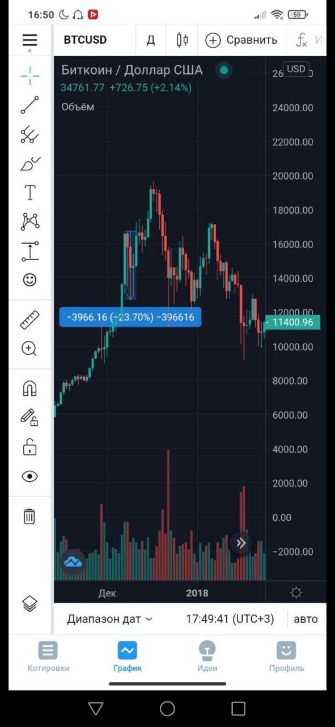Switch to the Идеи tab
Image resolution: width=335 pixels, height=727 pixels.
coord(207,656)
